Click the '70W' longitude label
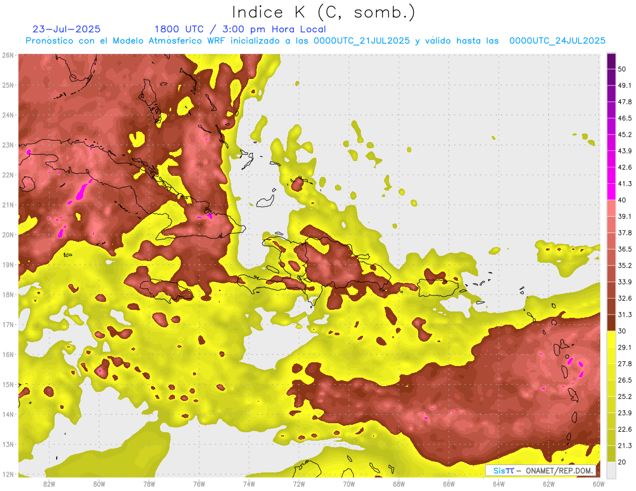The image size is (636, 491). pyautogui.click(x=349, y=484)
